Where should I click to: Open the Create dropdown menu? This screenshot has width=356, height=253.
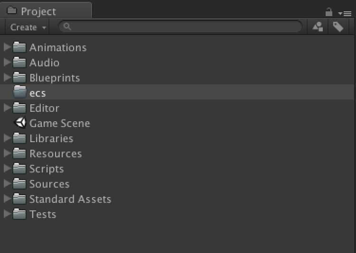tap(27, 27)
